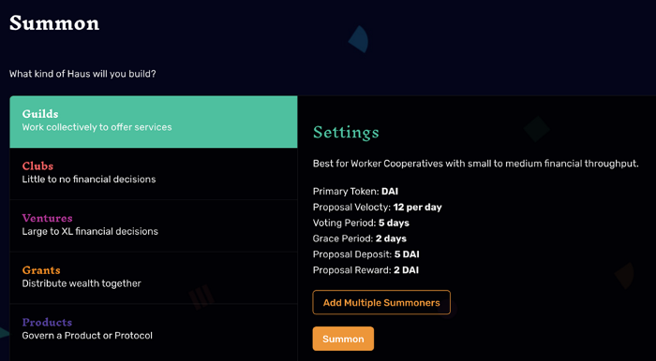
Task: Click the Proposal Velocity 12 per day line
Action: click(x=377, y=207)
